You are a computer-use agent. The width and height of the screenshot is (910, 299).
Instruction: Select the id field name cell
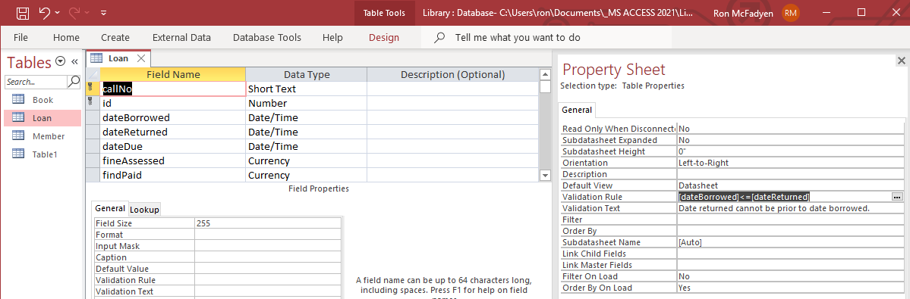[x=173, y=104]
